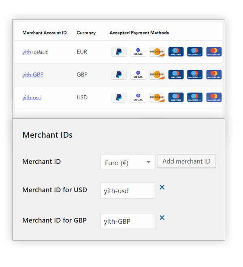
Task: Remove the Merchant ID for GBP
Action: point(162,218)
